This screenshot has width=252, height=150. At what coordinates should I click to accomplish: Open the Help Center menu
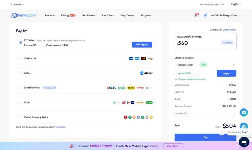click(128, 15)
